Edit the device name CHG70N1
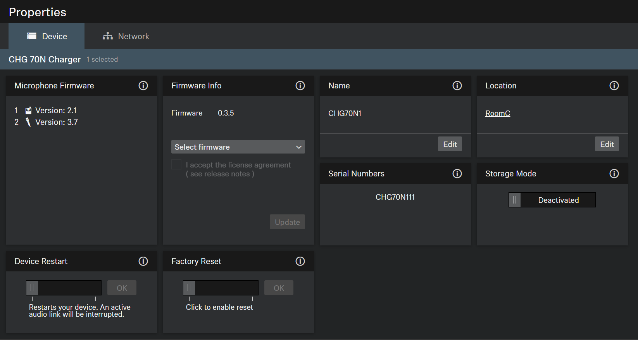638x340 pixels. tap(450, 144)
